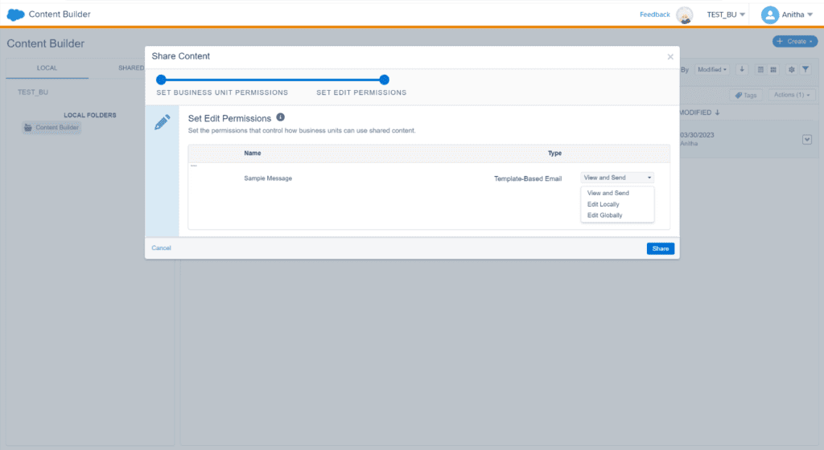Switch to list view icon
The width and height of the screenshot is (824, 450).
coord(760,70)
